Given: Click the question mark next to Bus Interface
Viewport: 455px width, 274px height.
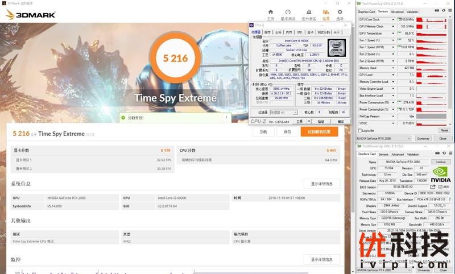Looking at the screenshot, I should (450, 200).
